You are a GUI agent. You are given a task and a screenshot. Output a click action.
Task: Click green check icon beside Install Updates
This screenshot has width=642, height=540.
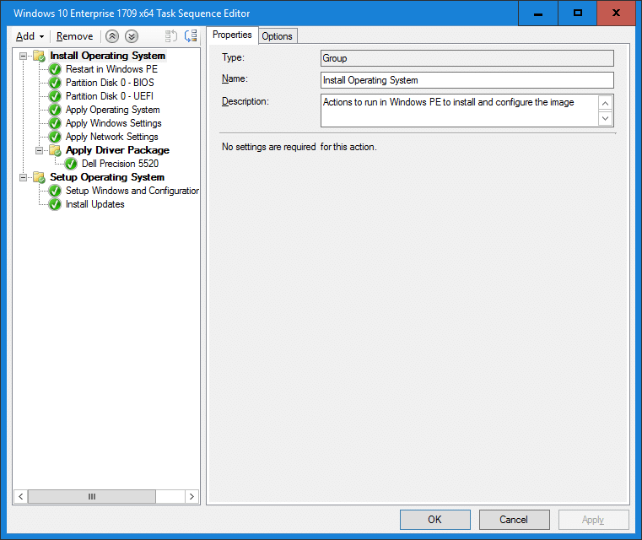(x=55, y=204)
